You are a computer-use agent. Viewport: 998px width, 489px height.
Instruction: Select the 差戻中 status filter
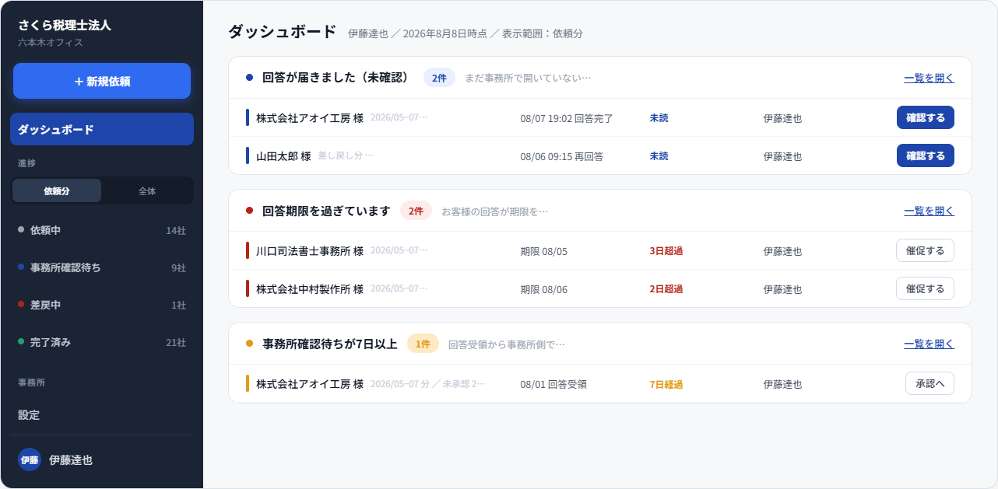click(102, 305)
